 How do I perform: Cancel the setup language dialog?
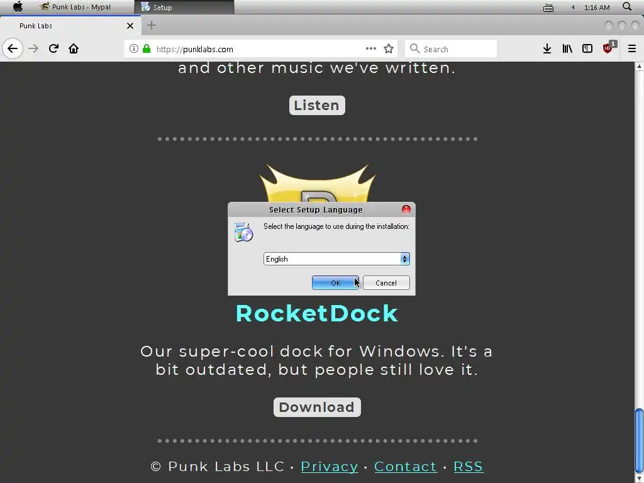[386, 283]
